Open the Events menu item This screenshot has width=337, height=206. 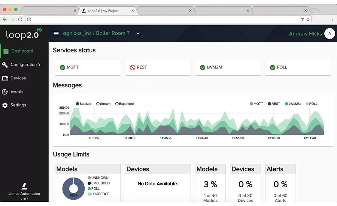24,92
